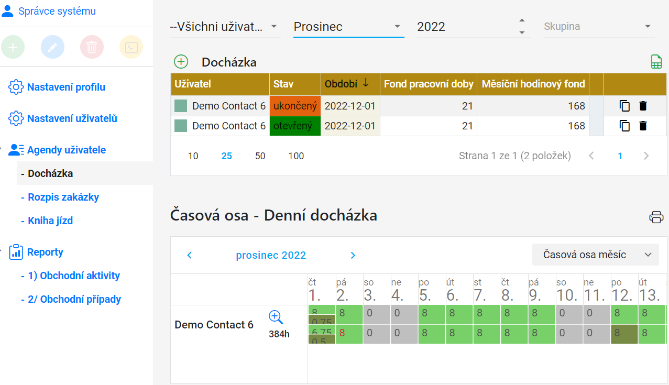This screenshot has height=385, width=669.
Task: Sort table by Období column
Action: (x=350, y=84)
